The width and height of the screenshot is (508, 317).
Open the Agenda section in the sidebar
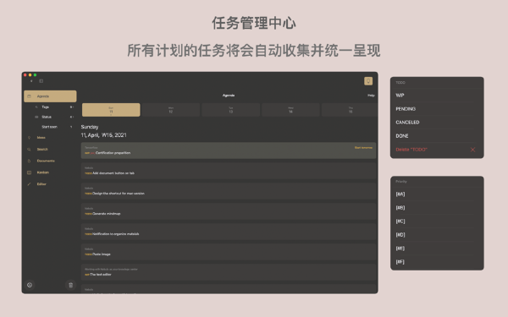(x=50, y=96)
